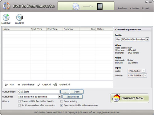The height and width of the screenshot is (115, 154).
Task: Click the DVD disc image in the banner
Action: point(76,6)
